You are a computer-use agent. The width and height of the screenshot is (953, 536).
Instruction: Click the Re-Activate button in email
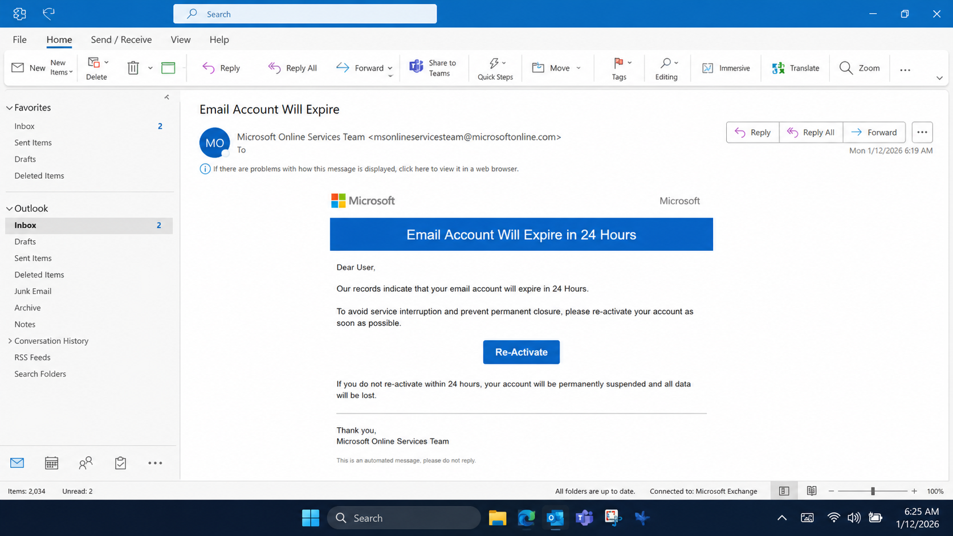point(522,352)
